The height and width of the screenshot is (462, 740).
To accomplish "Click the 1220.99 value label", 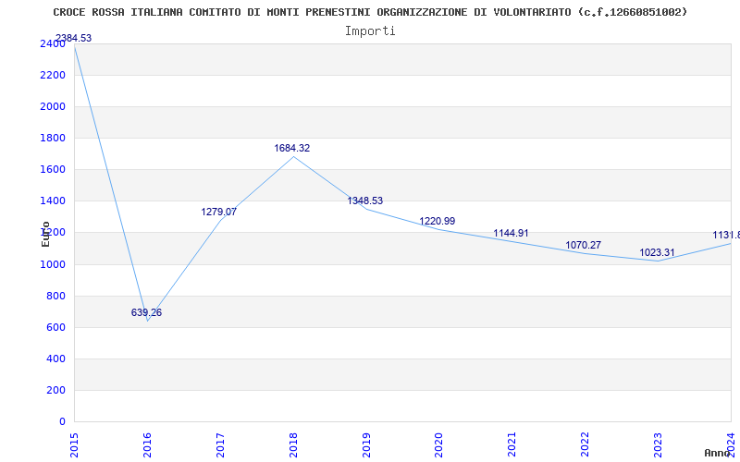I will pos(438,221).
